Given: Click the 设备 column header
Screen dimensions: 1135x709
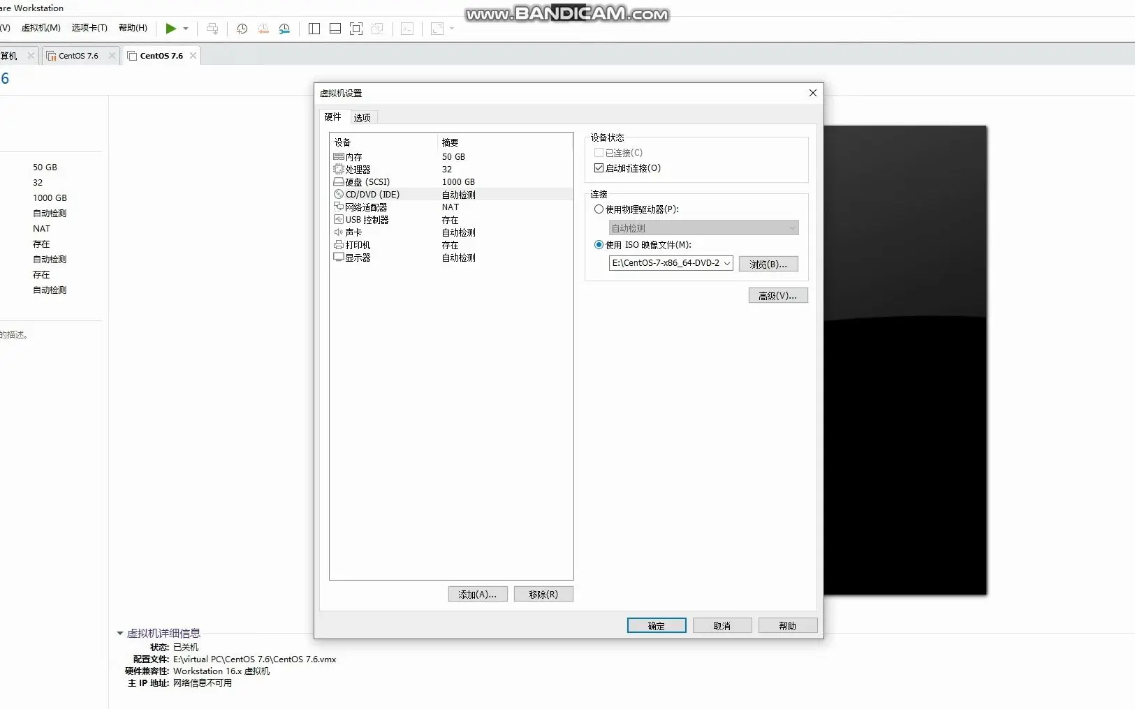Looking at the screenshot, I should click(x=383, y=142).
